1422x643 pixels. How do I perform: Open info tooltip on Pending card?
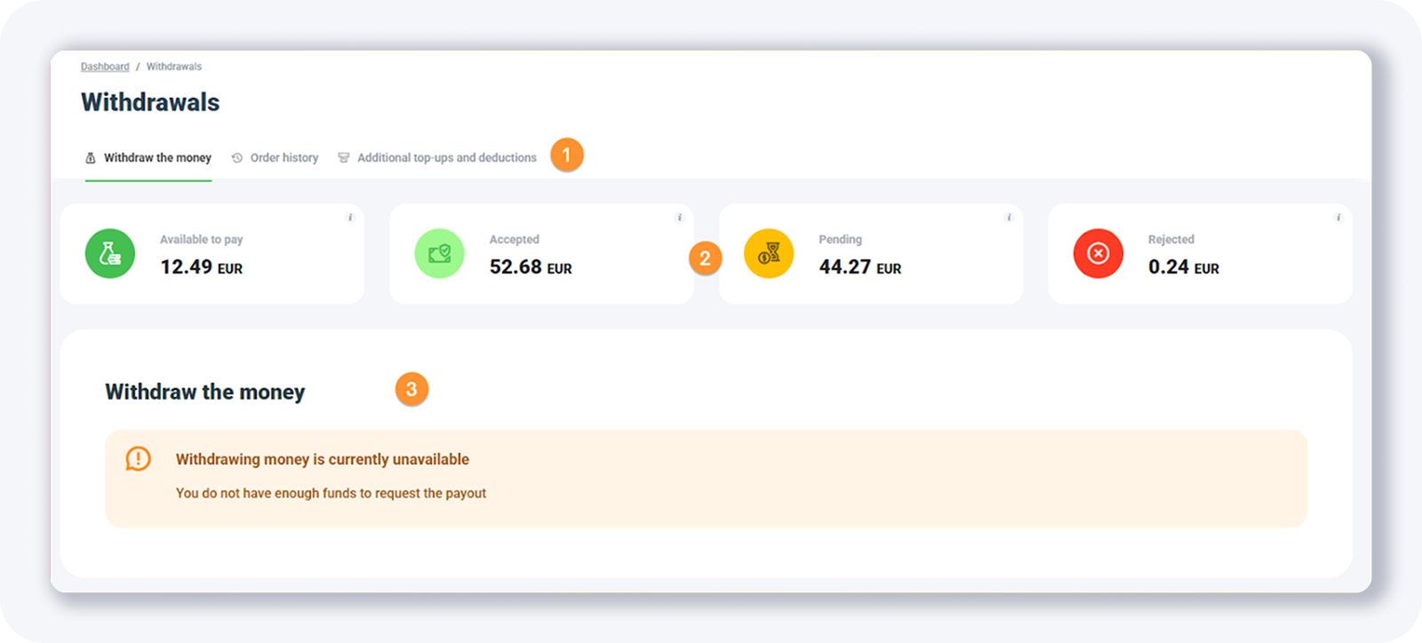coord(1009,218)
